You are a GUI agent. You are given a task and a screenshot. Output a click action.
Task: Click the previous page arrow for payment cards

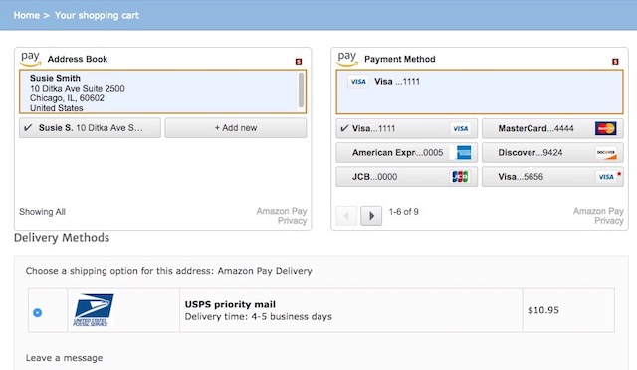[x=346, y=216]
